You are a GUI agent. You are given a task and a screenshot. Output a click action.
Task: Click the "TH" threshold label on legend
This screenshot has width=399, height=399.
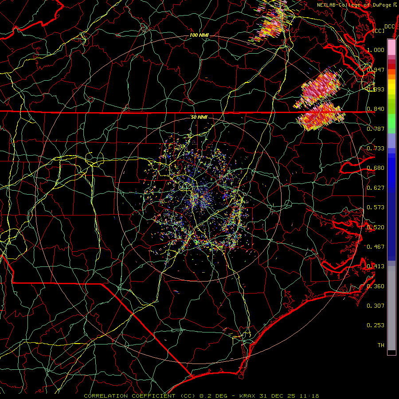[x=381, y=345]
